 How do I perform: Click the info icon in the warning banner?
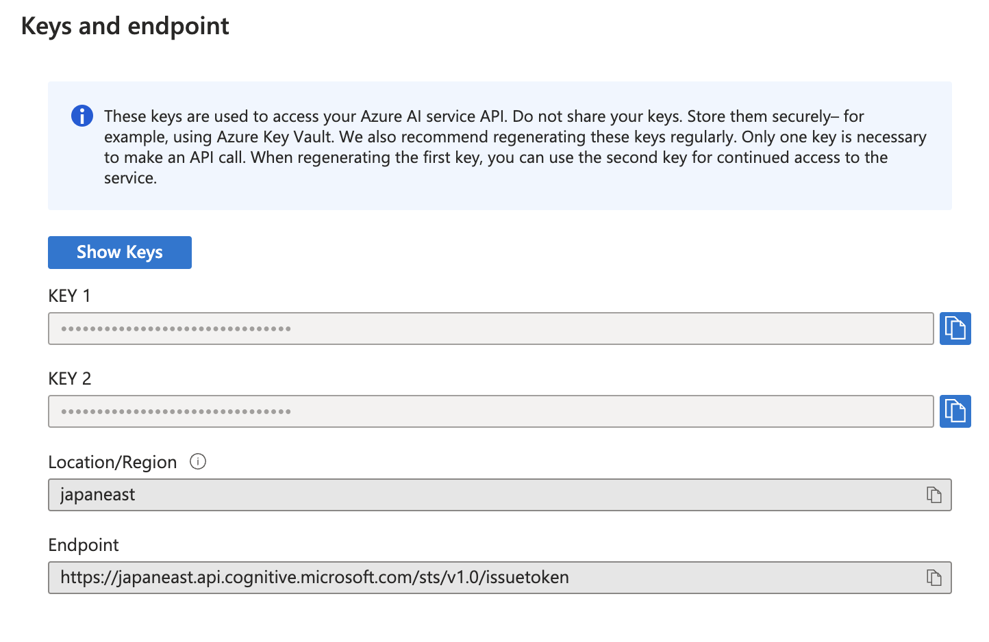click(x=82, y=116)
